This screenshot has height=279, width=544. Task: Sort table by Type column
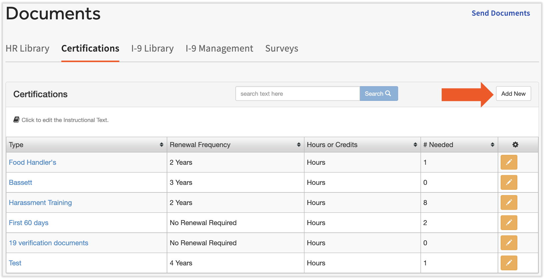(x=161, y=144)
